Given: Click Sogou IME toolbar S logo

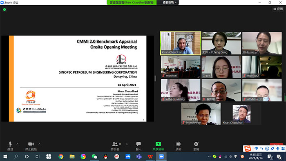Looking at the screenshot, I should point(248,149).
